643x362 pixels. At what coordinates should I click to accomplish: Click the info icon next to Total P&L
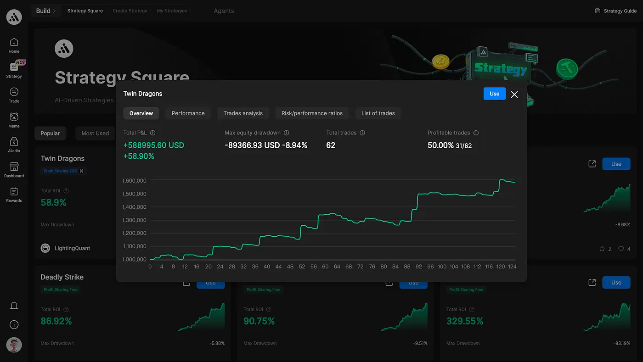153,133
